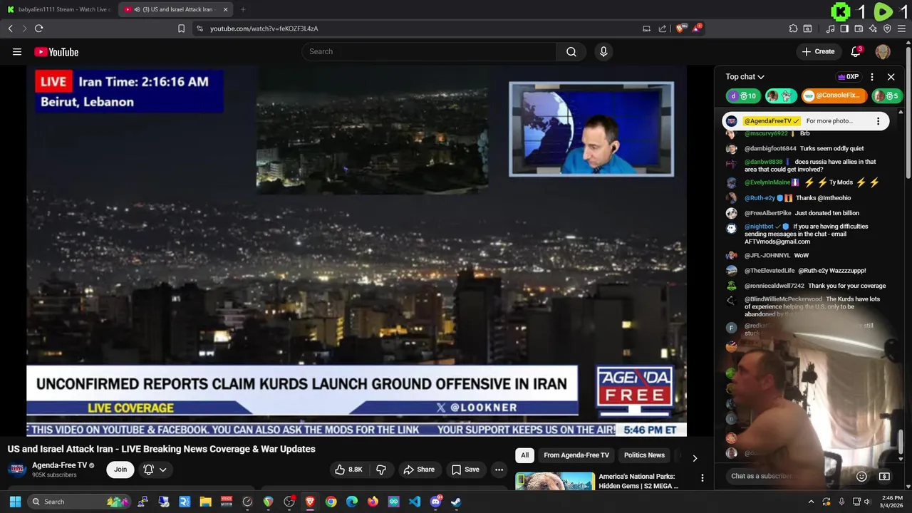This screenshot has height=513, width=912.
Task: Click the dislike thumbs-down button
Action: click(x=381, y=470)
